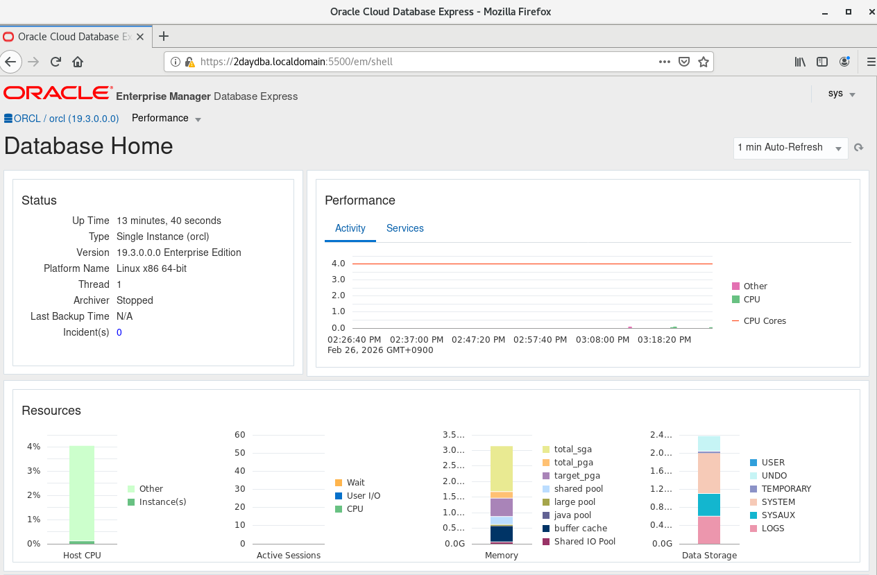877x575 pixels.
Task: Open the Firefox home page icon
Action: point(78,62)
